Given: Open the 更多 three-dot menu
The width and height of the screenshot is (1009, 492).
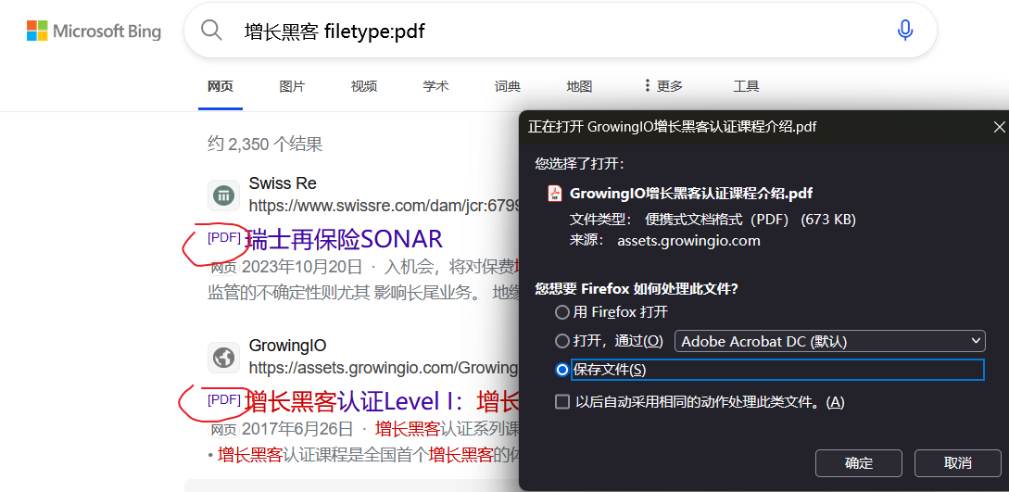Looking at the screenshot, I should (663, 86).
